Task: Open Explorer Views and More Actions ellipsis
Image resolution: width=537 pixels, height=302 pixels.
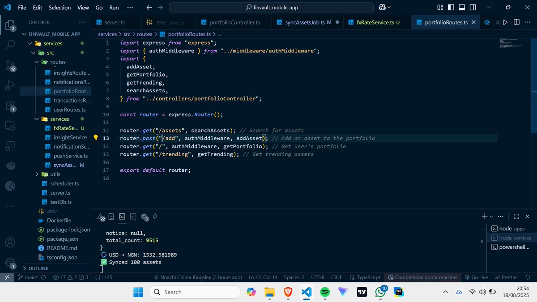Action: pos(81,22)
